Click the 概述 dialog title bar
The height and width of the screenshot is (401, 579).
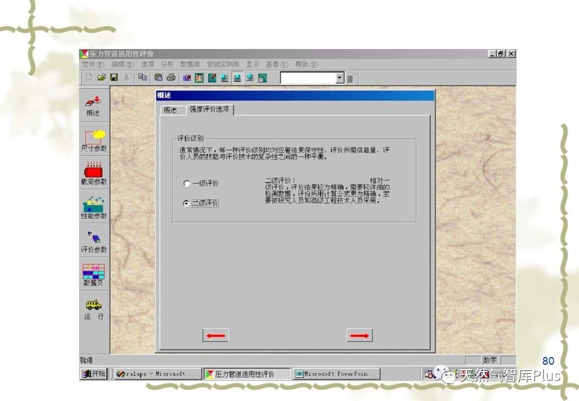295,95
